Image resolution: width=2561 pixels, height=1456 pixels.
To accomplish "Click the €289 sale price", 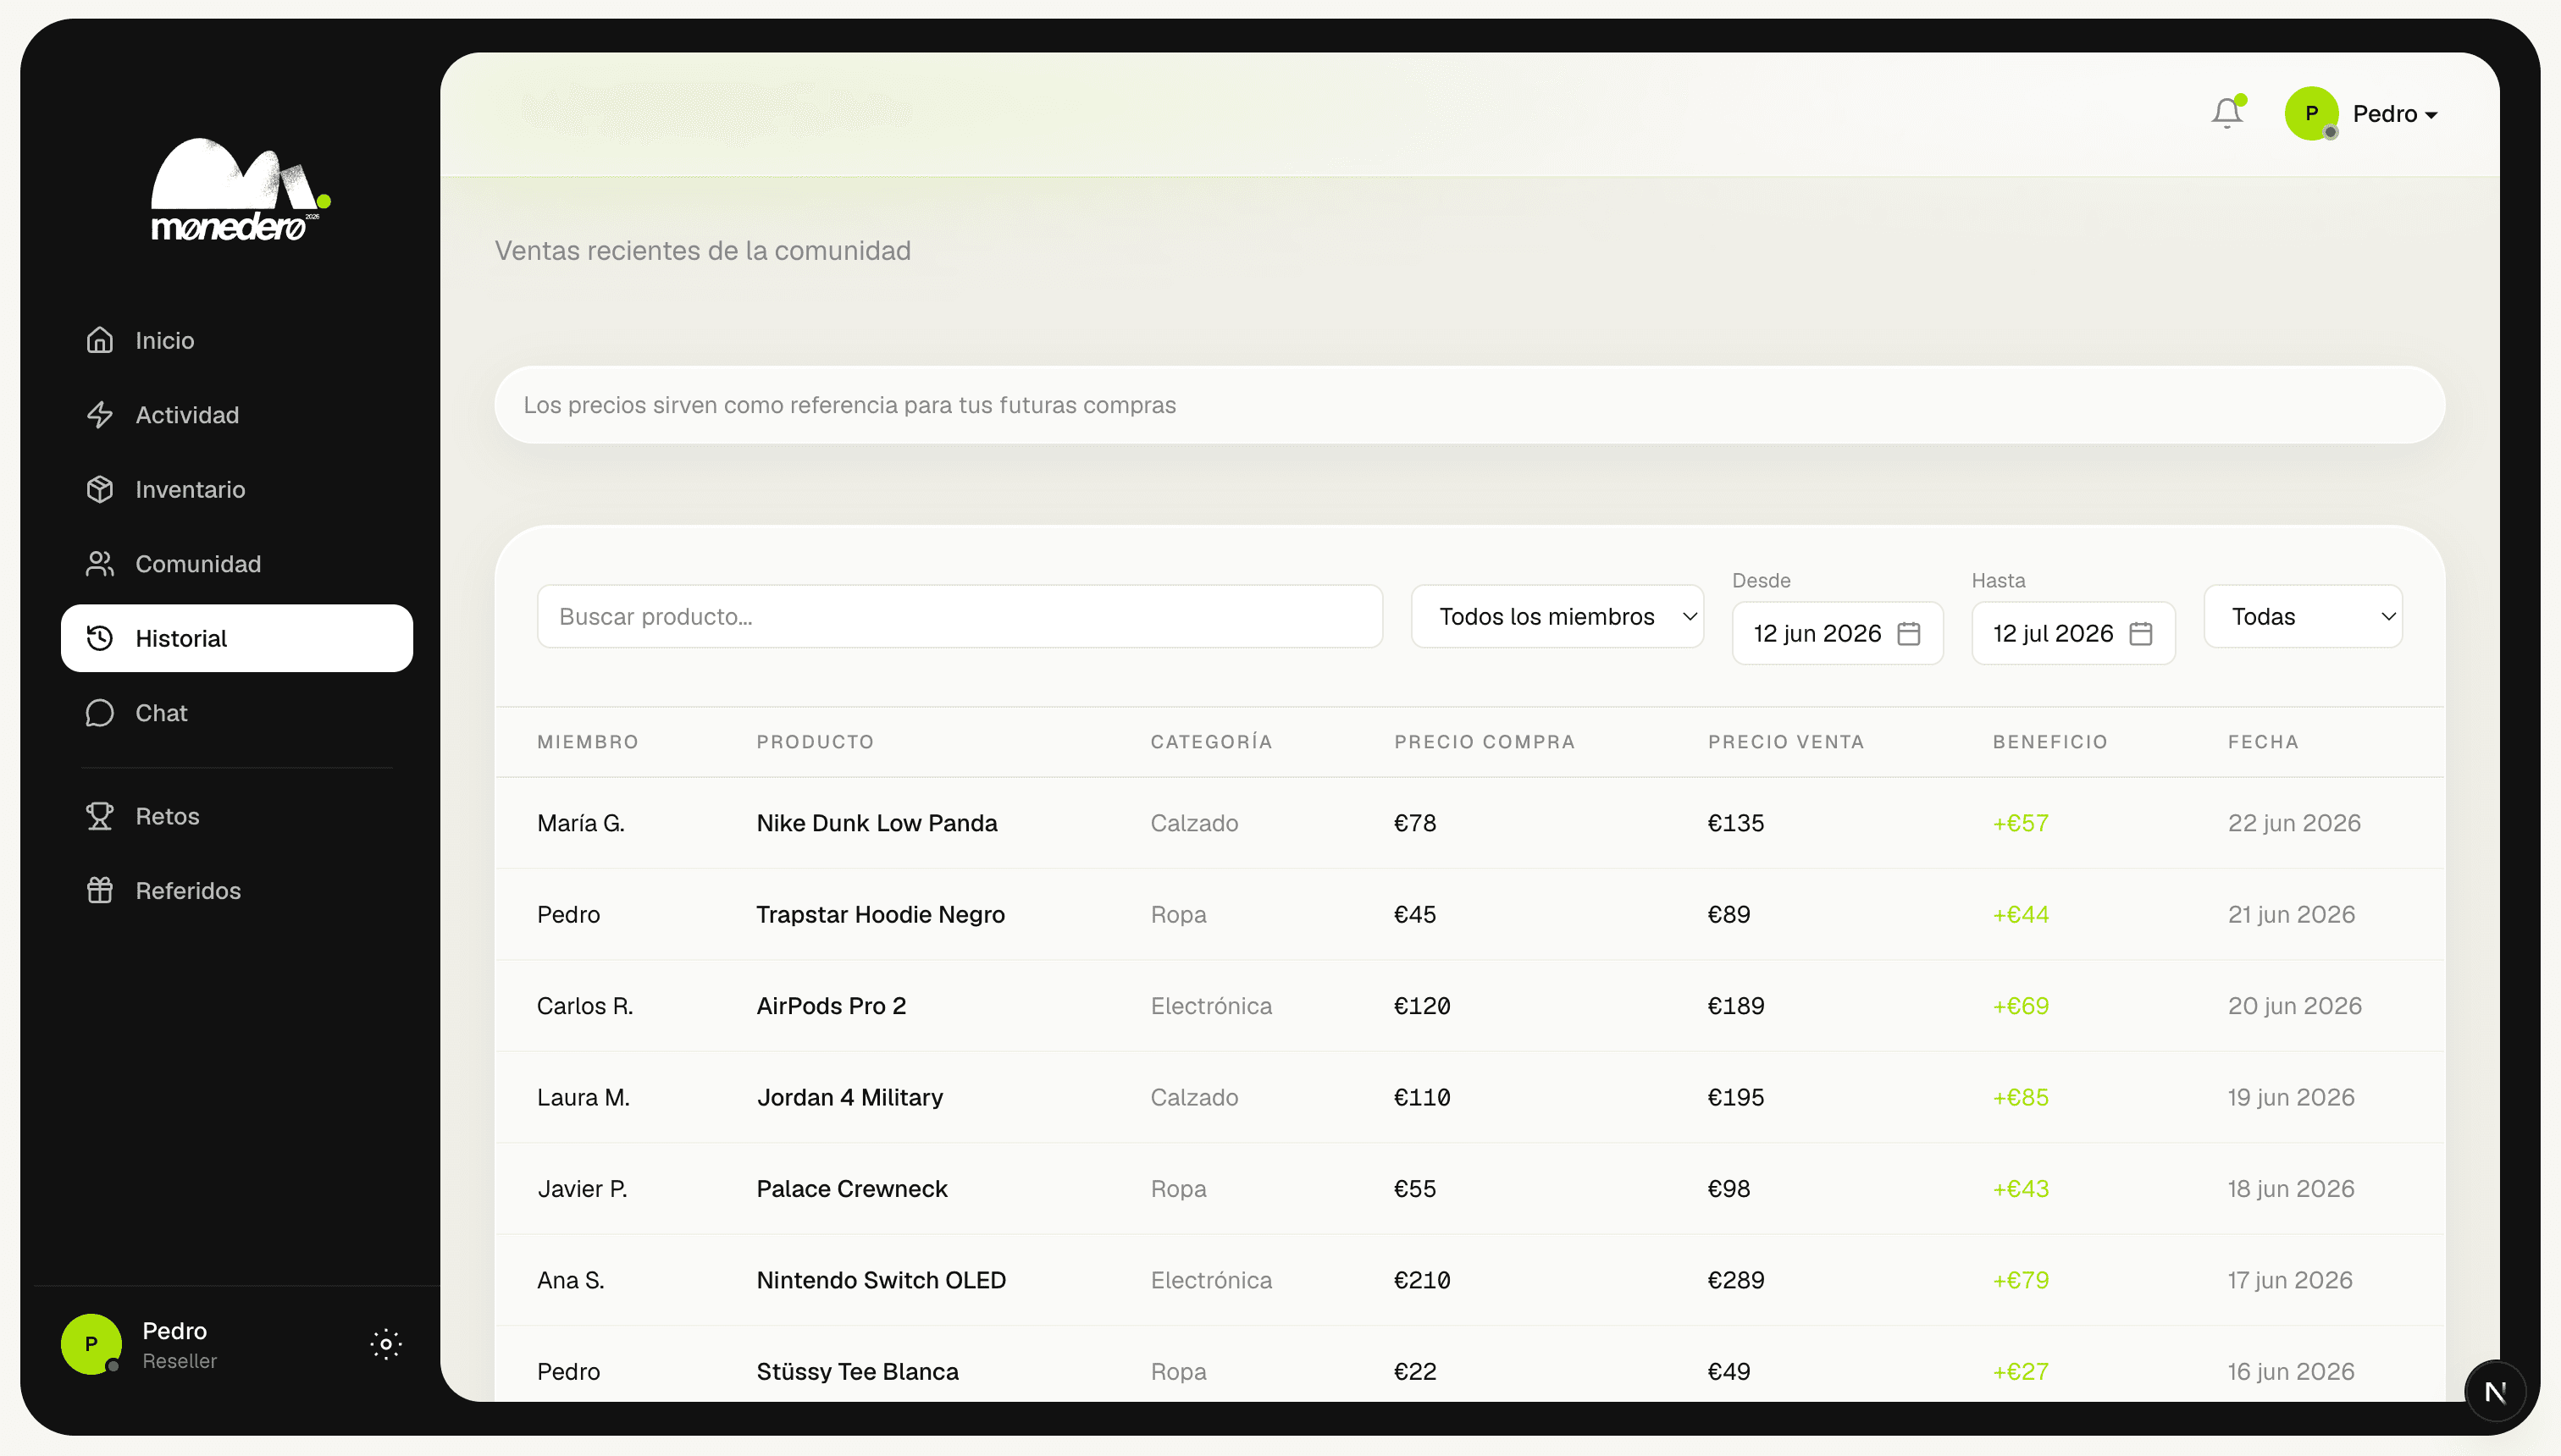I will [1735, 1281].
